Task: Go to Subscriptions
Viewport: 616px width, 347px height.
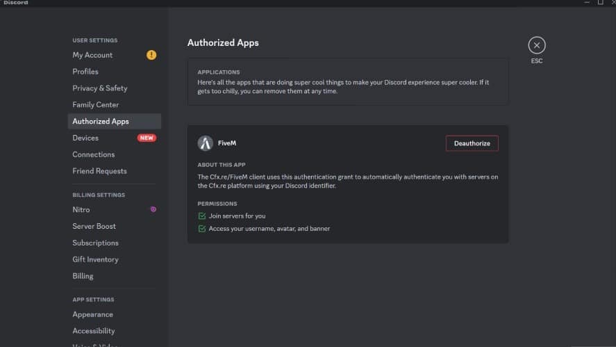Action: click(115, 243)
